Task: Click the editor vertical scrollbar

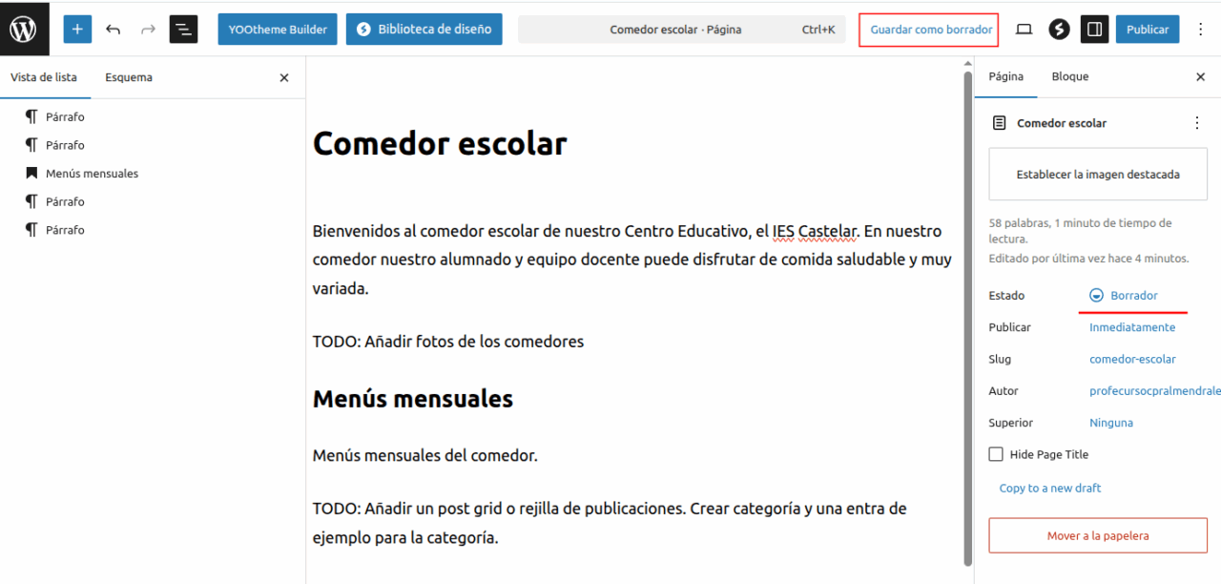Action: click(967, 315)
